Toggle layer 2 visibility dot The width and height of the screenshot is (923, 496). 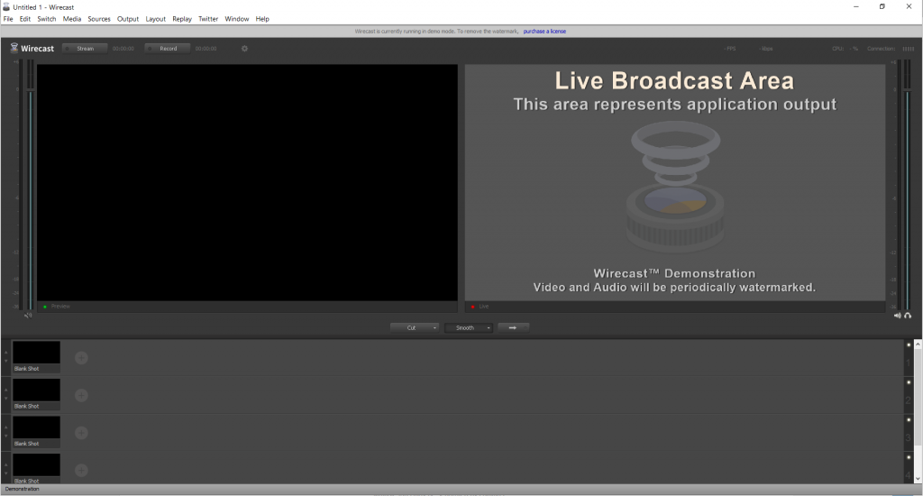pos(909,382)
